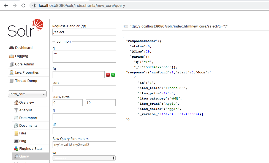Click the browser back arrow
This screenshot has height=163, width=269.
[x=6, y=5]
